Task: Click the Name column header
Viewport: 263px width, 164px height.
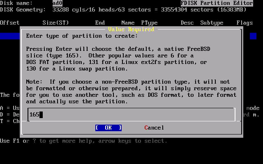Action: click(x=128, y=23)
